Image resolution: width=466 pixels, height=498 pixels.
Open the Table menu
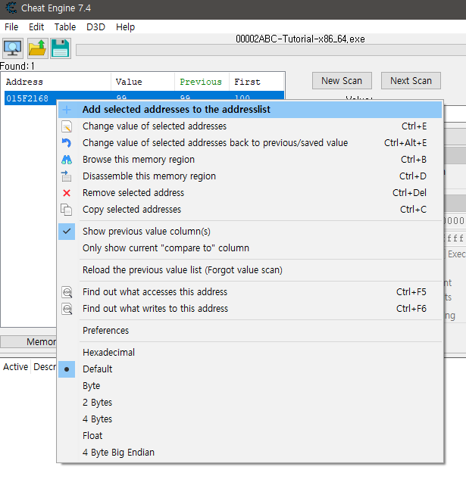click(x=65, y=27)
